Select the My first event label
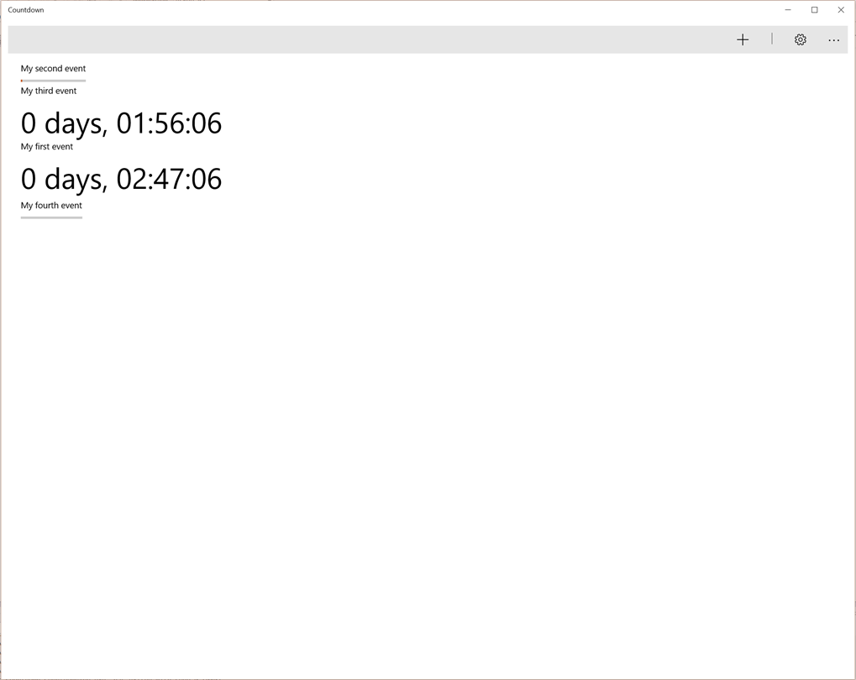 click(47, 147)
